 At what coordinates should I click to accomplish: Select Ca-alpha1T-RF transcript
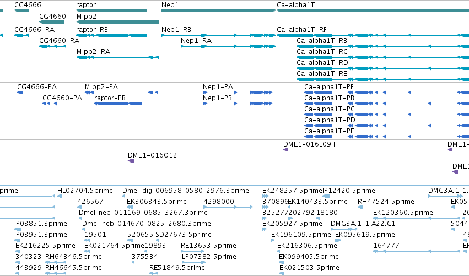click(x=373, y=35)
